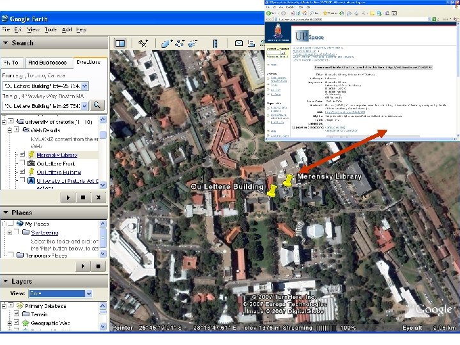Check the University of Pretoria Art Collections checkbox
Image resolution: width=460 pixels, height=345 pixels.
(x=22, y=180)
